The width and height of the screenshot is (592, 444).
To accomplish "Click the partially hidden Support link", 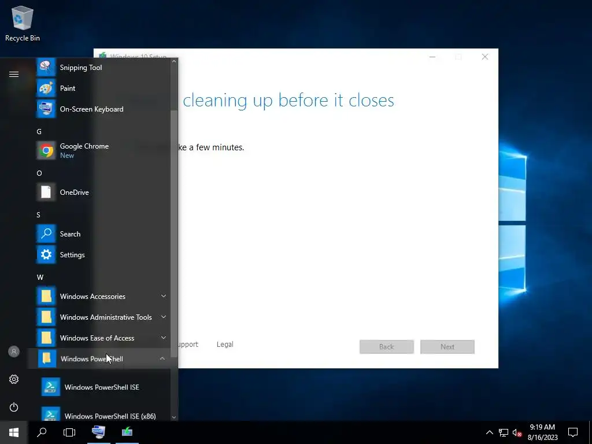I will pos(188,345).
